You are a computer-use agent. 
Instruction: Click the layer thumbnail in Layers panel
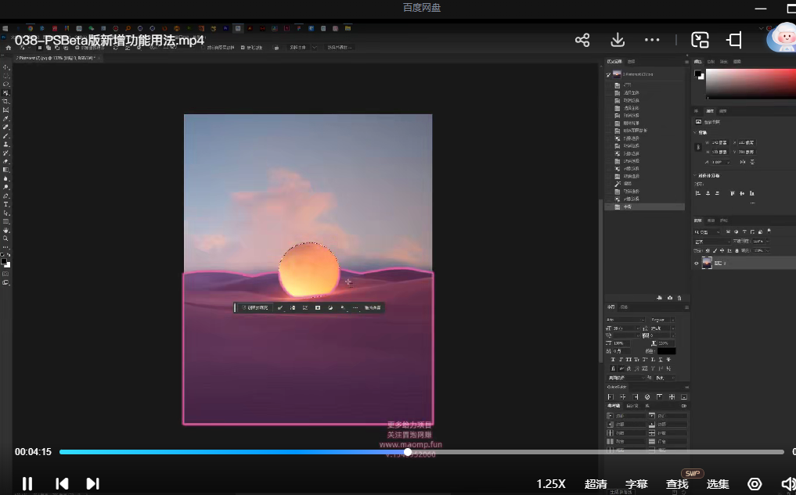pyautogui.click(x=707, y=263)
